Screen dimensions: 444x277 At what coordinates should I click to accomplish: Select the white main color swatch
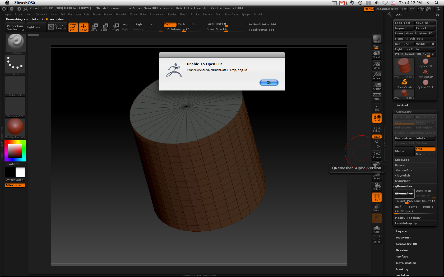click(20, 172)
